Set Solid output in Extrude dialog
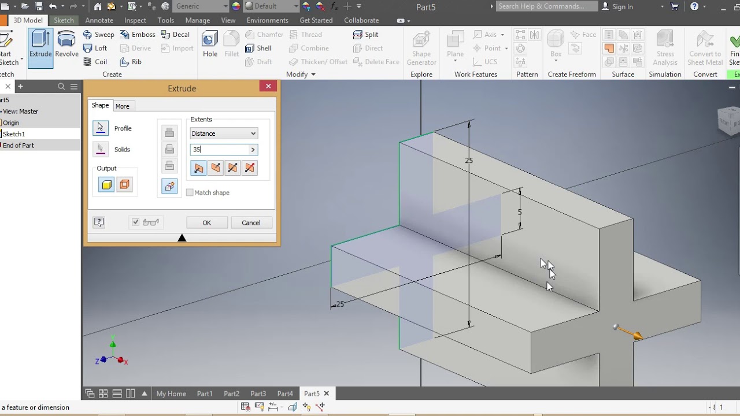Screen dimensions: 740x416 106,184
